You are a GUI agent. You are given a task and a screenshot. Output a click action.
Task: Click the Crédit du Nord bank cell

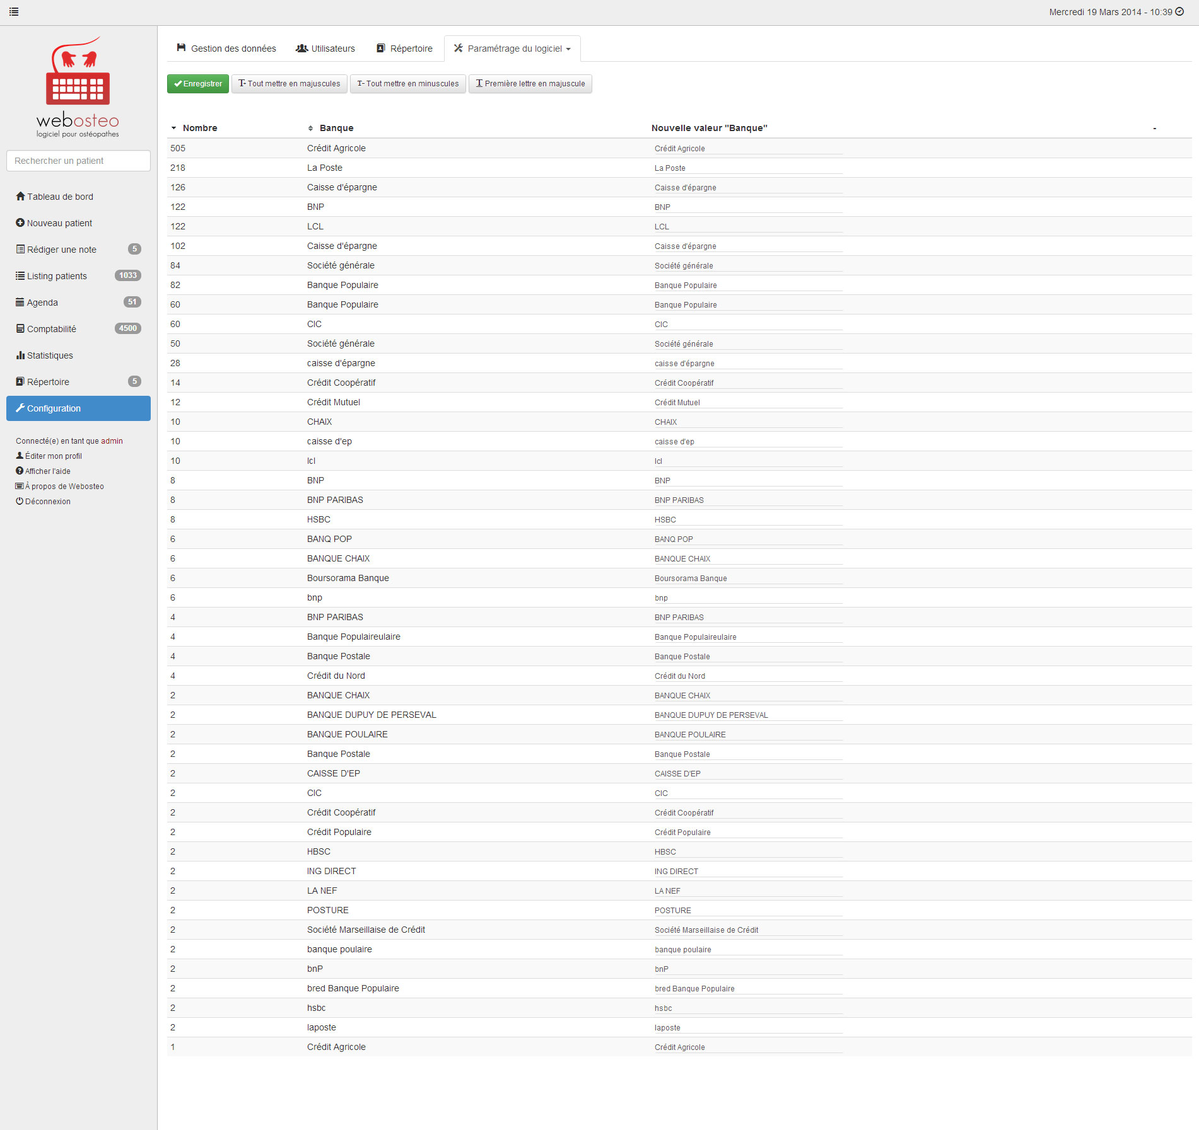[336, 676]
